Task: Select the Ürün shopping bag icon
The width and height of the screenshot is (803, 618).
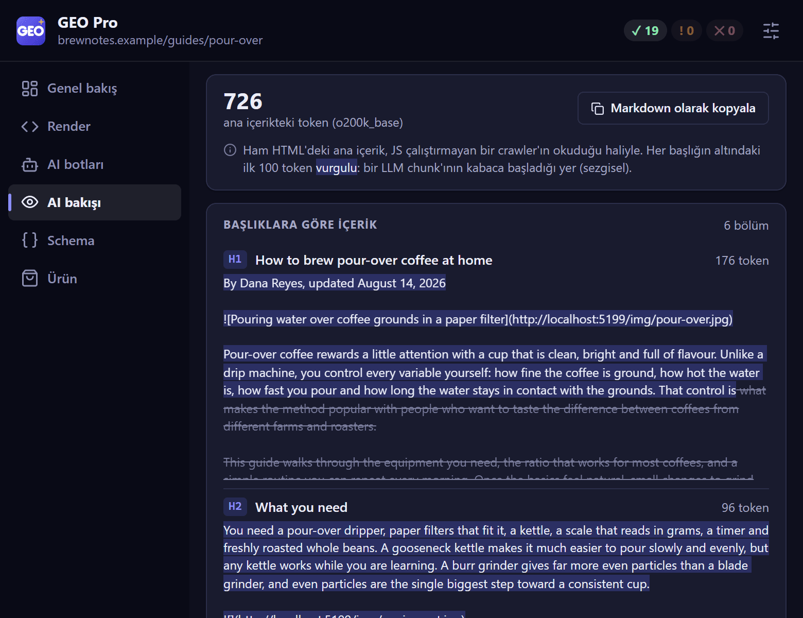Action: click(30, 279)
